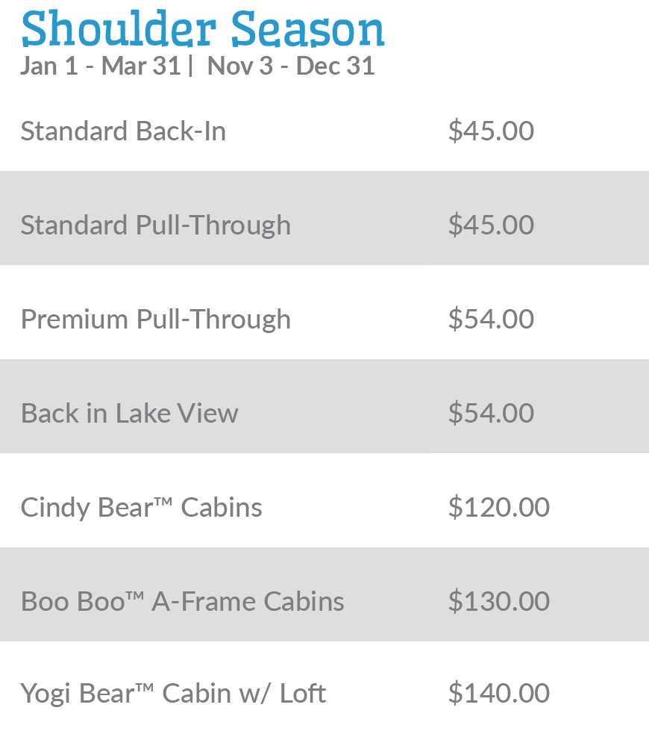
Task: Click the Nov 3 - Dec 31 date range
Action: pyautogui.click(x=291, y=66)
